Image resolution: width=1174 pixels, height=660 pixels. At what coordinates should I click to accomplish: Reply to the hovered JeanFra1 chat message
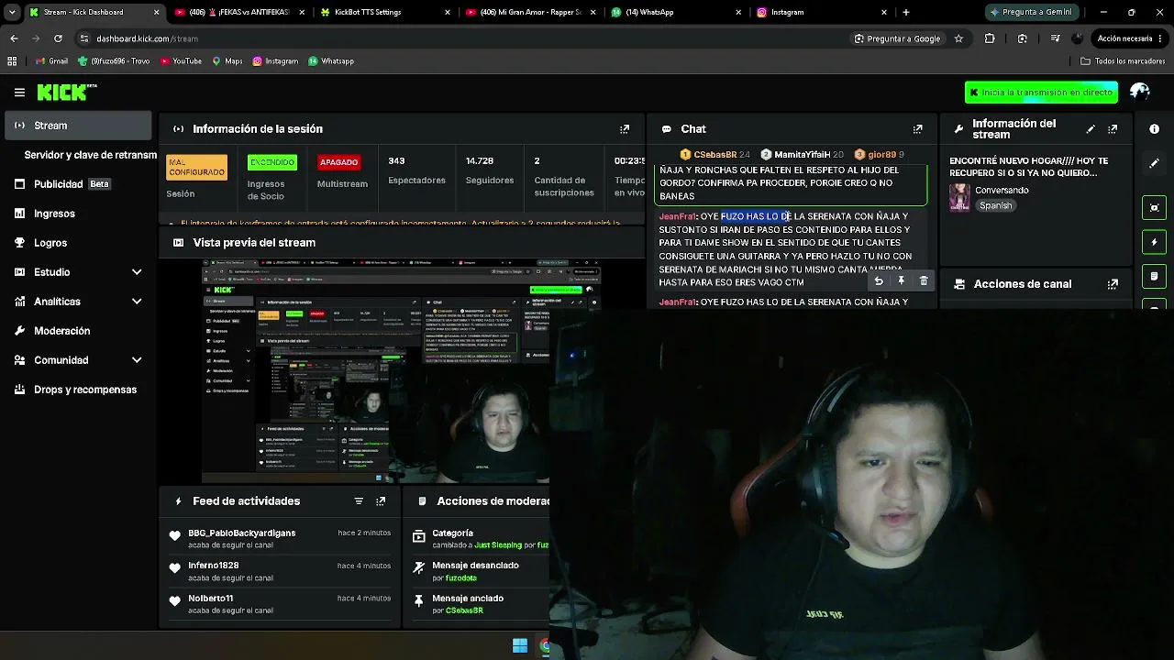[x=879, y=281]
